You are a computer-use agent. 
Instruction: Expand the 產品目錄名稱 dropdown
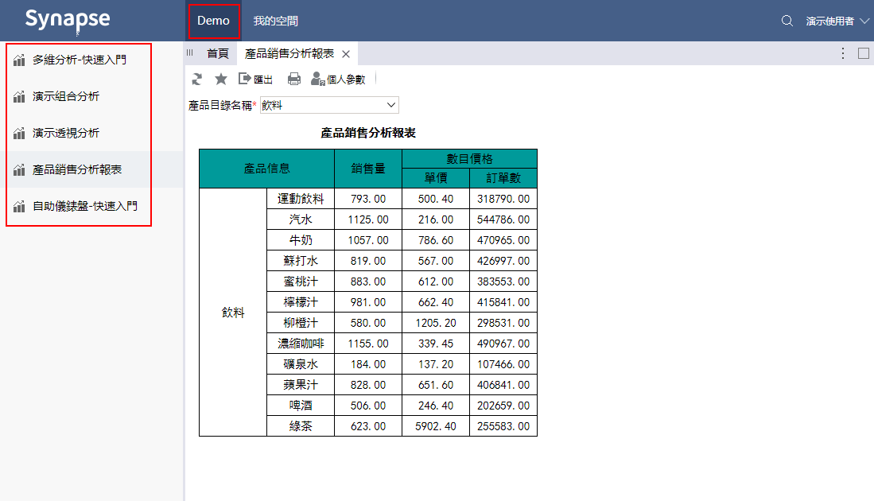[x=390, y=105]
